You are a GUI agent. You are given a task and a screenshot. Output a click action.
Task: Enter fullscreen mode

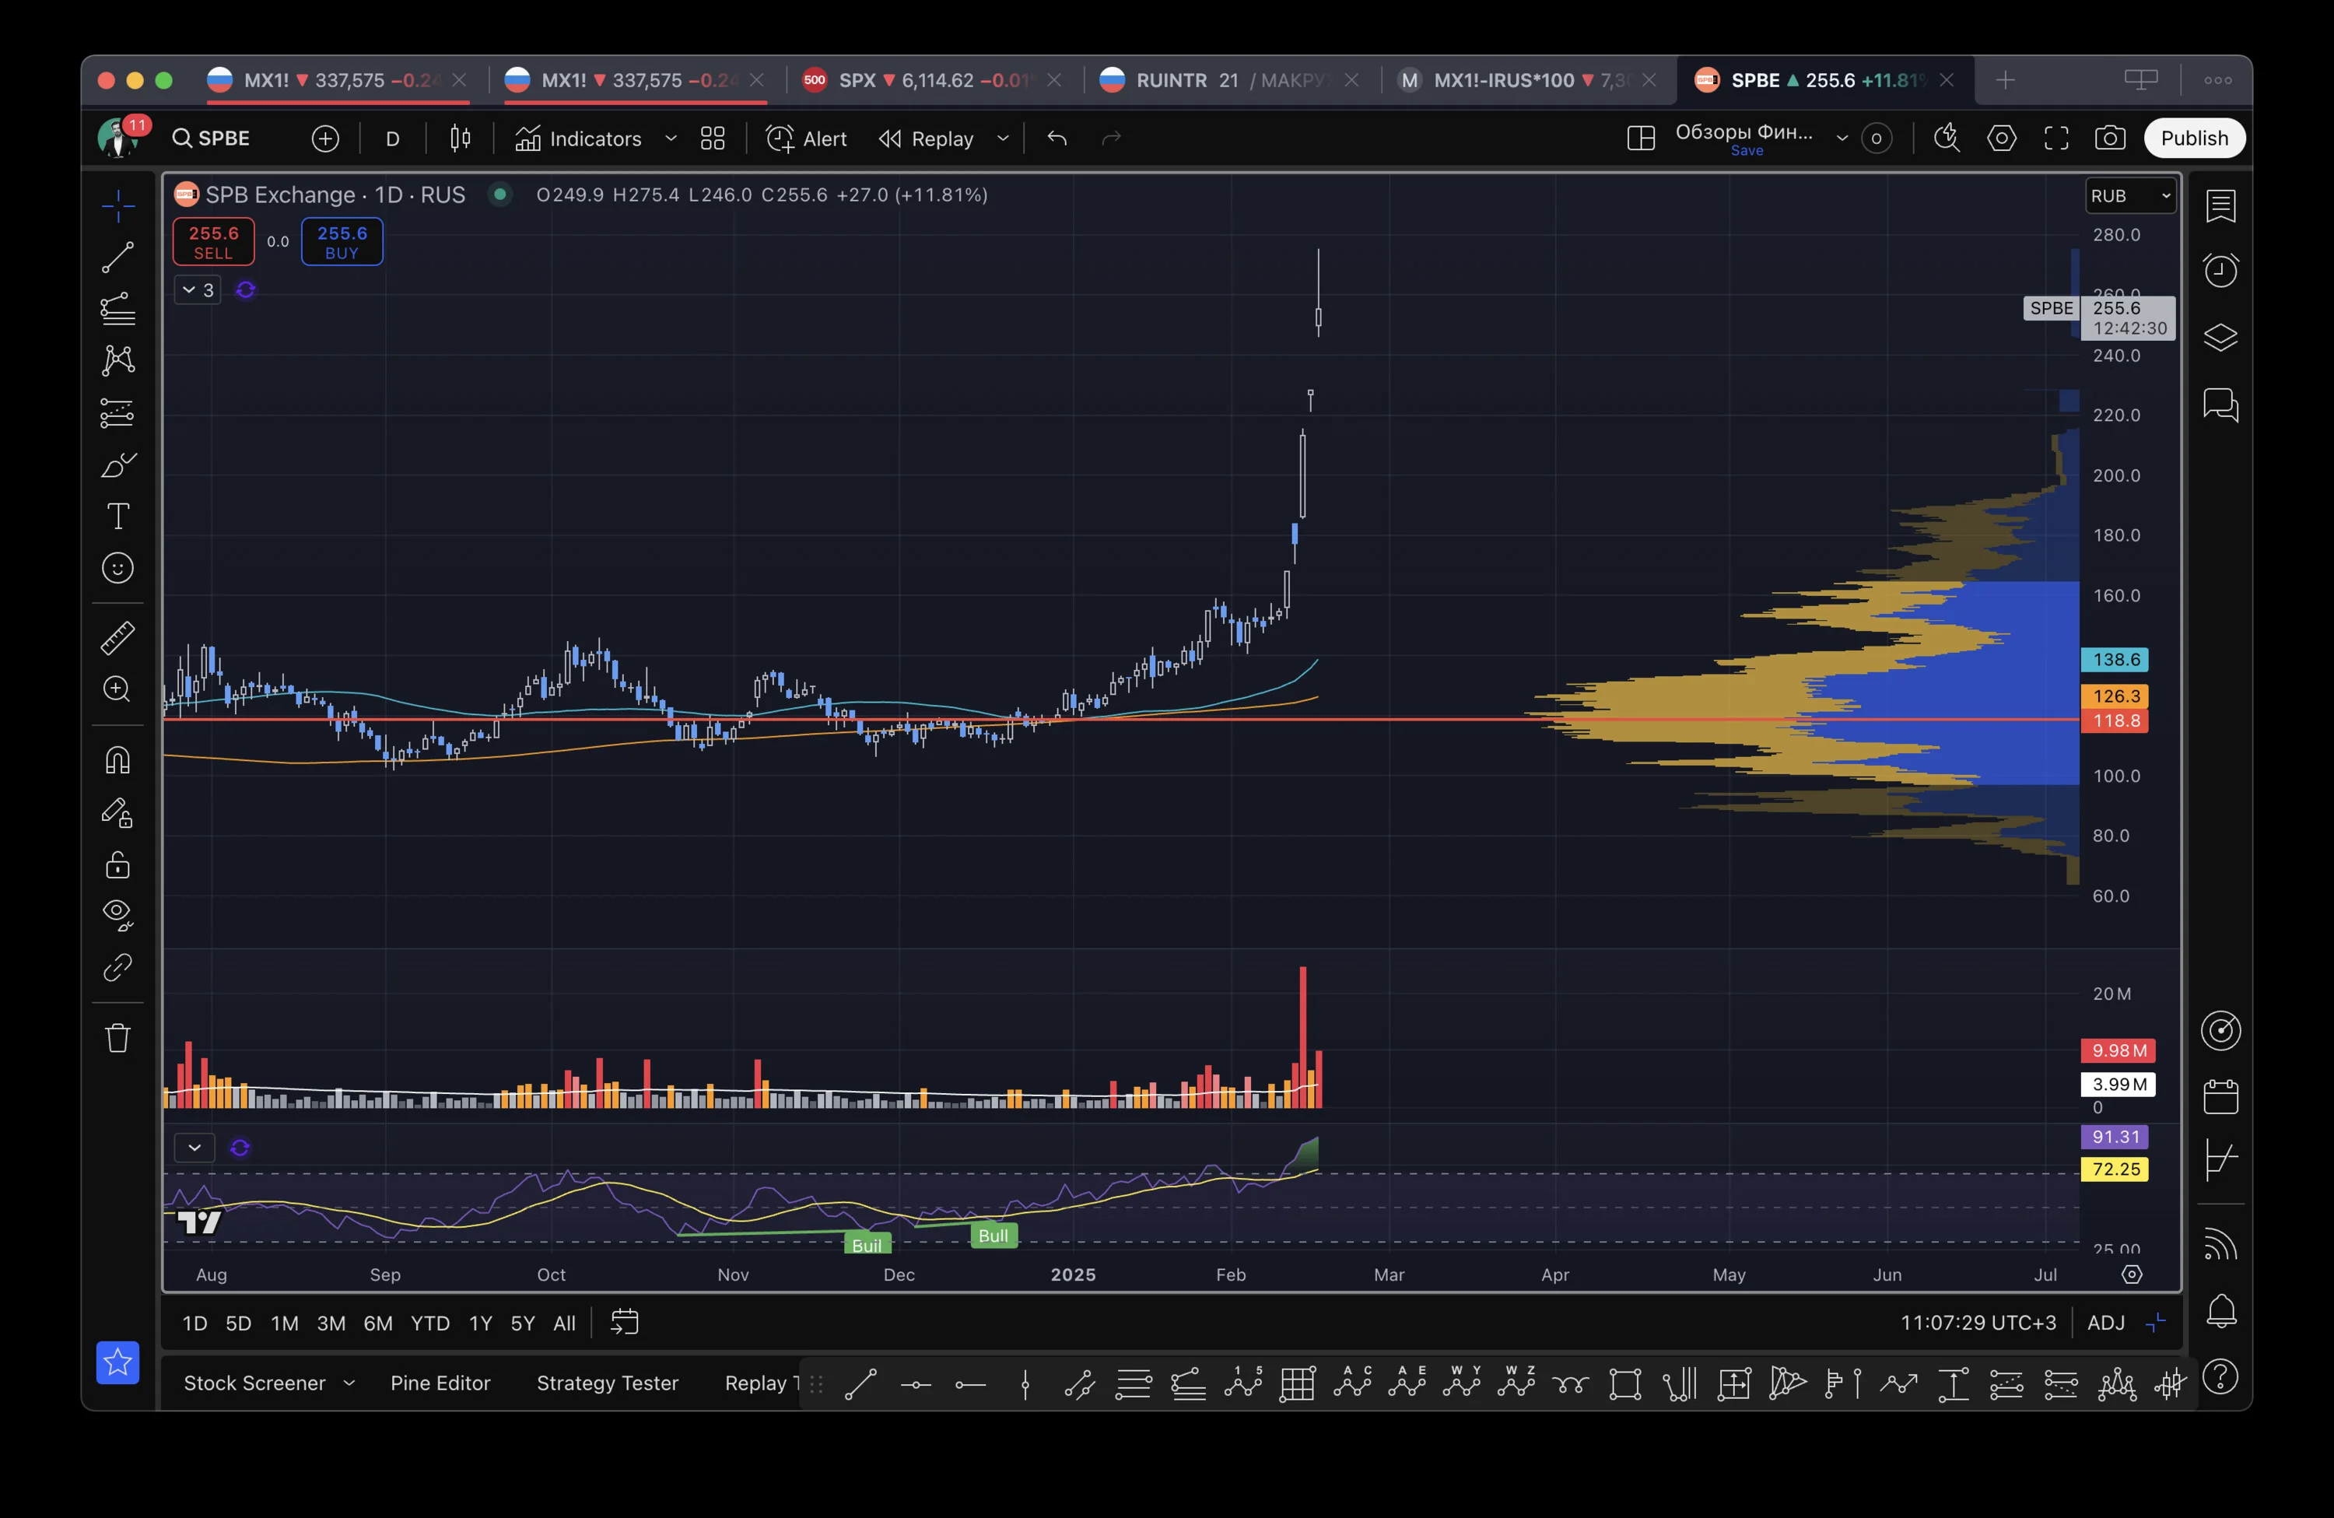2056,138
